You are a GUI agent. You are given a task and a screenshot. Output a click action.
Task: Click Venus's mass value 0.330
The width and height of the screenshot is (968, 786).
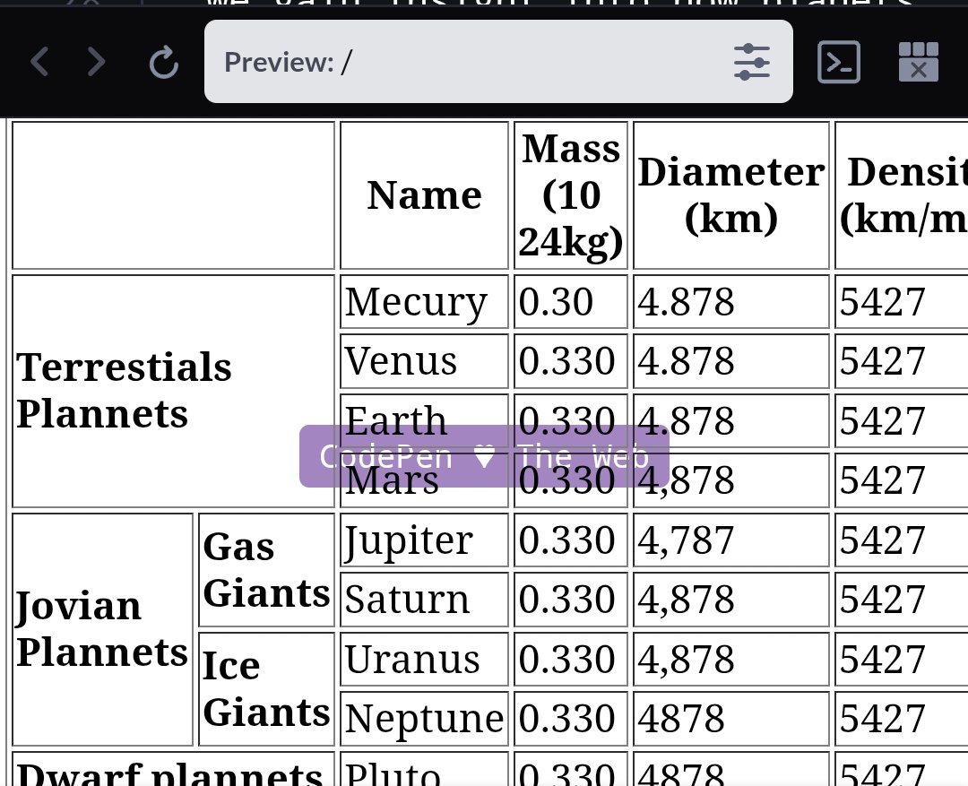click(x=570, y=361)
